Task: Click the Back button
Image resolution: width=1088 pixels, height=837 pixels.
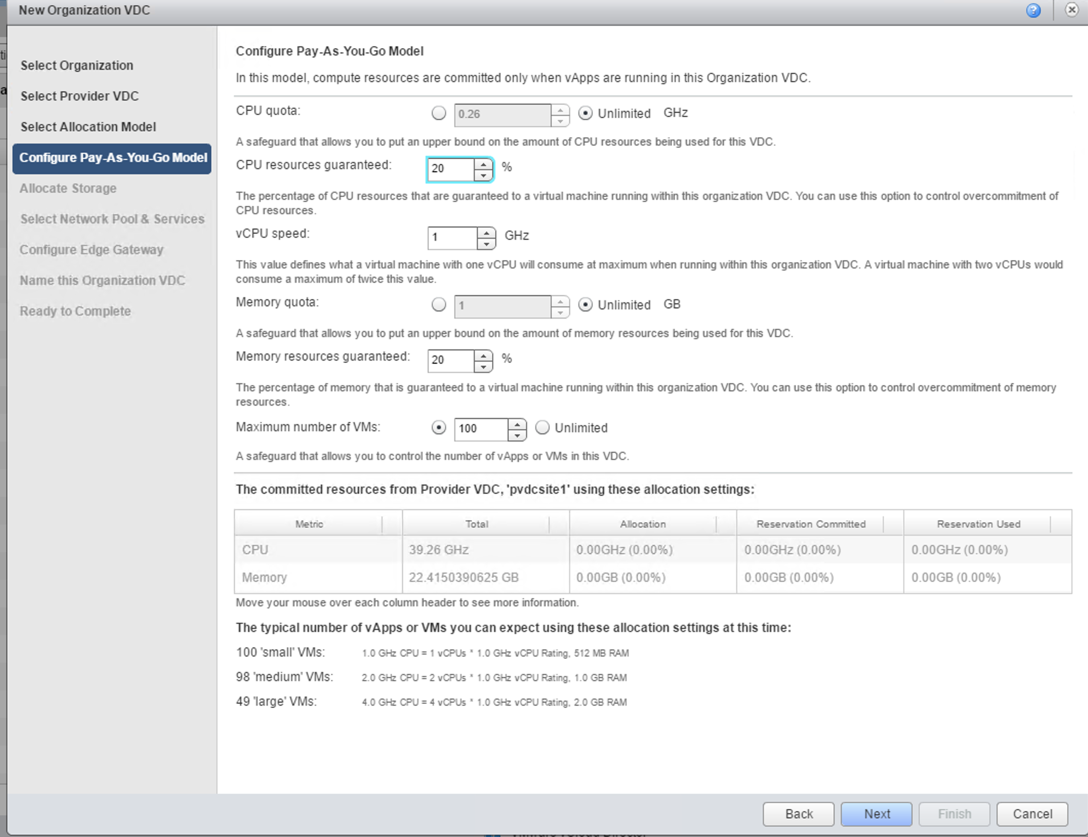Action: point(798,813)
